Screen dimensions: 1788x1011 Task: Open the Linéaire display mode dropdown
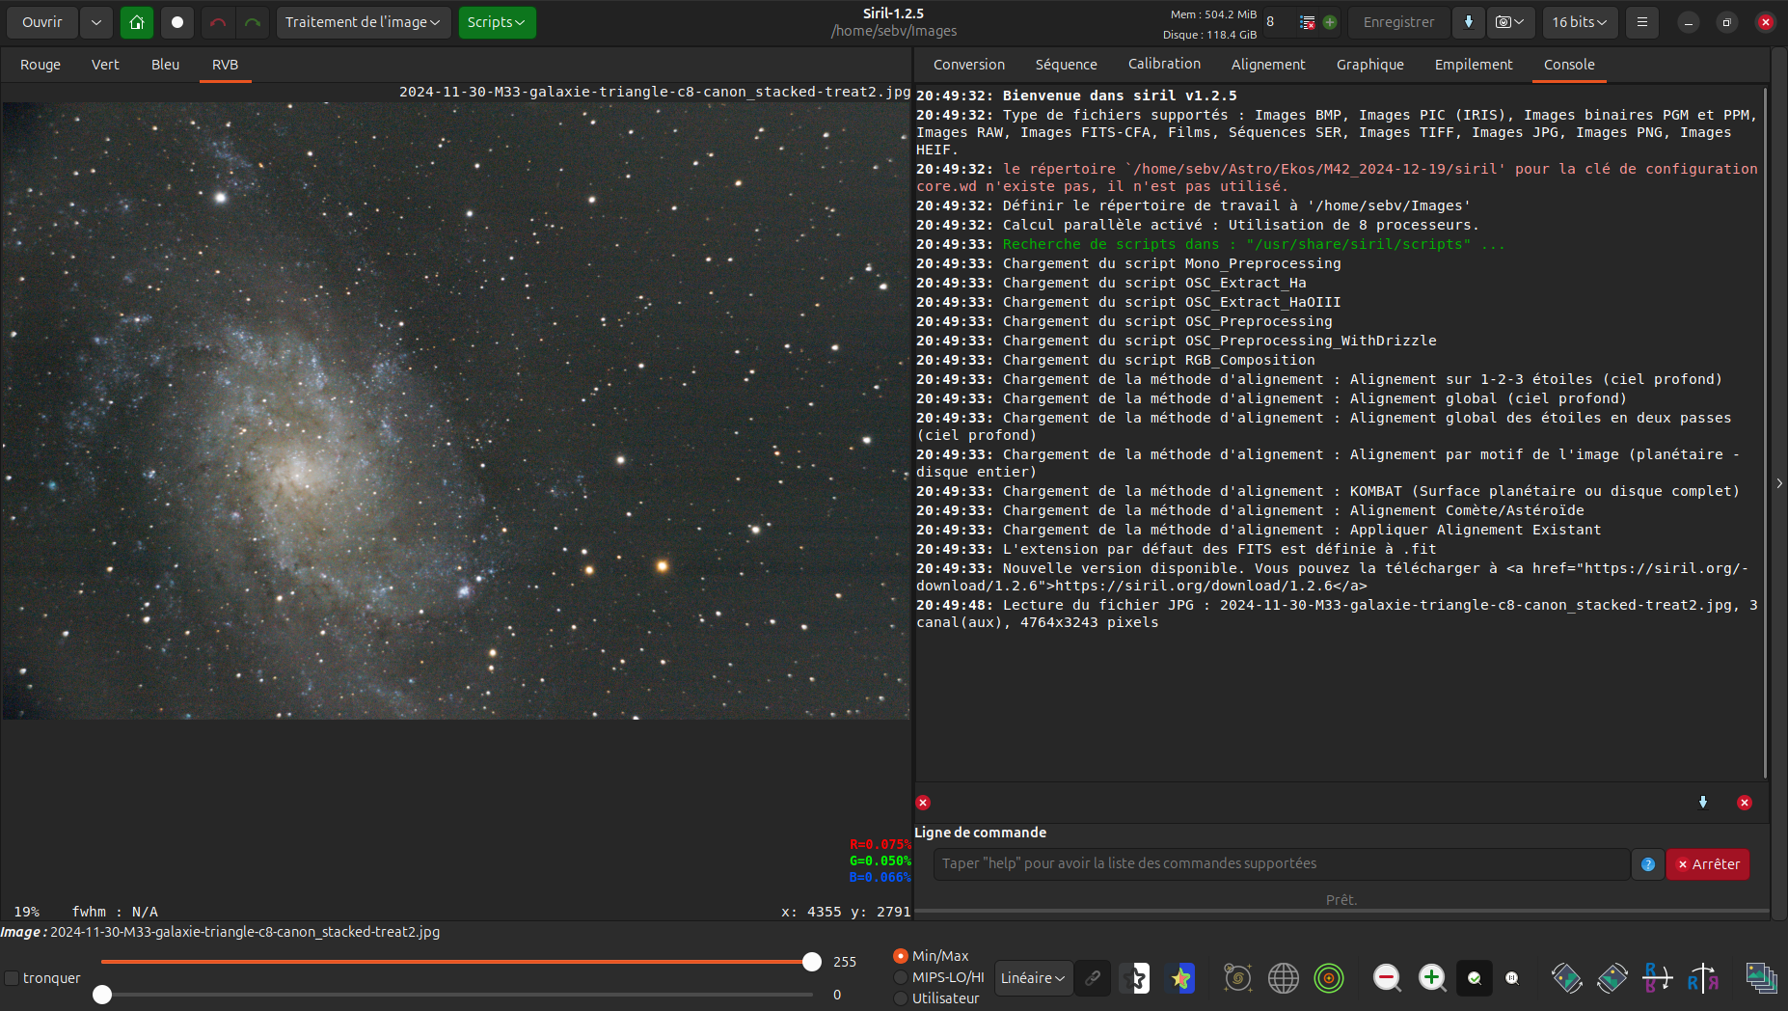(1033, 978)
